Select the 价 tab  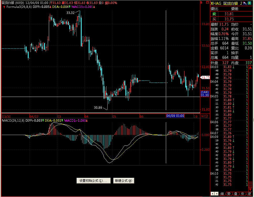(x=242, y=194)
